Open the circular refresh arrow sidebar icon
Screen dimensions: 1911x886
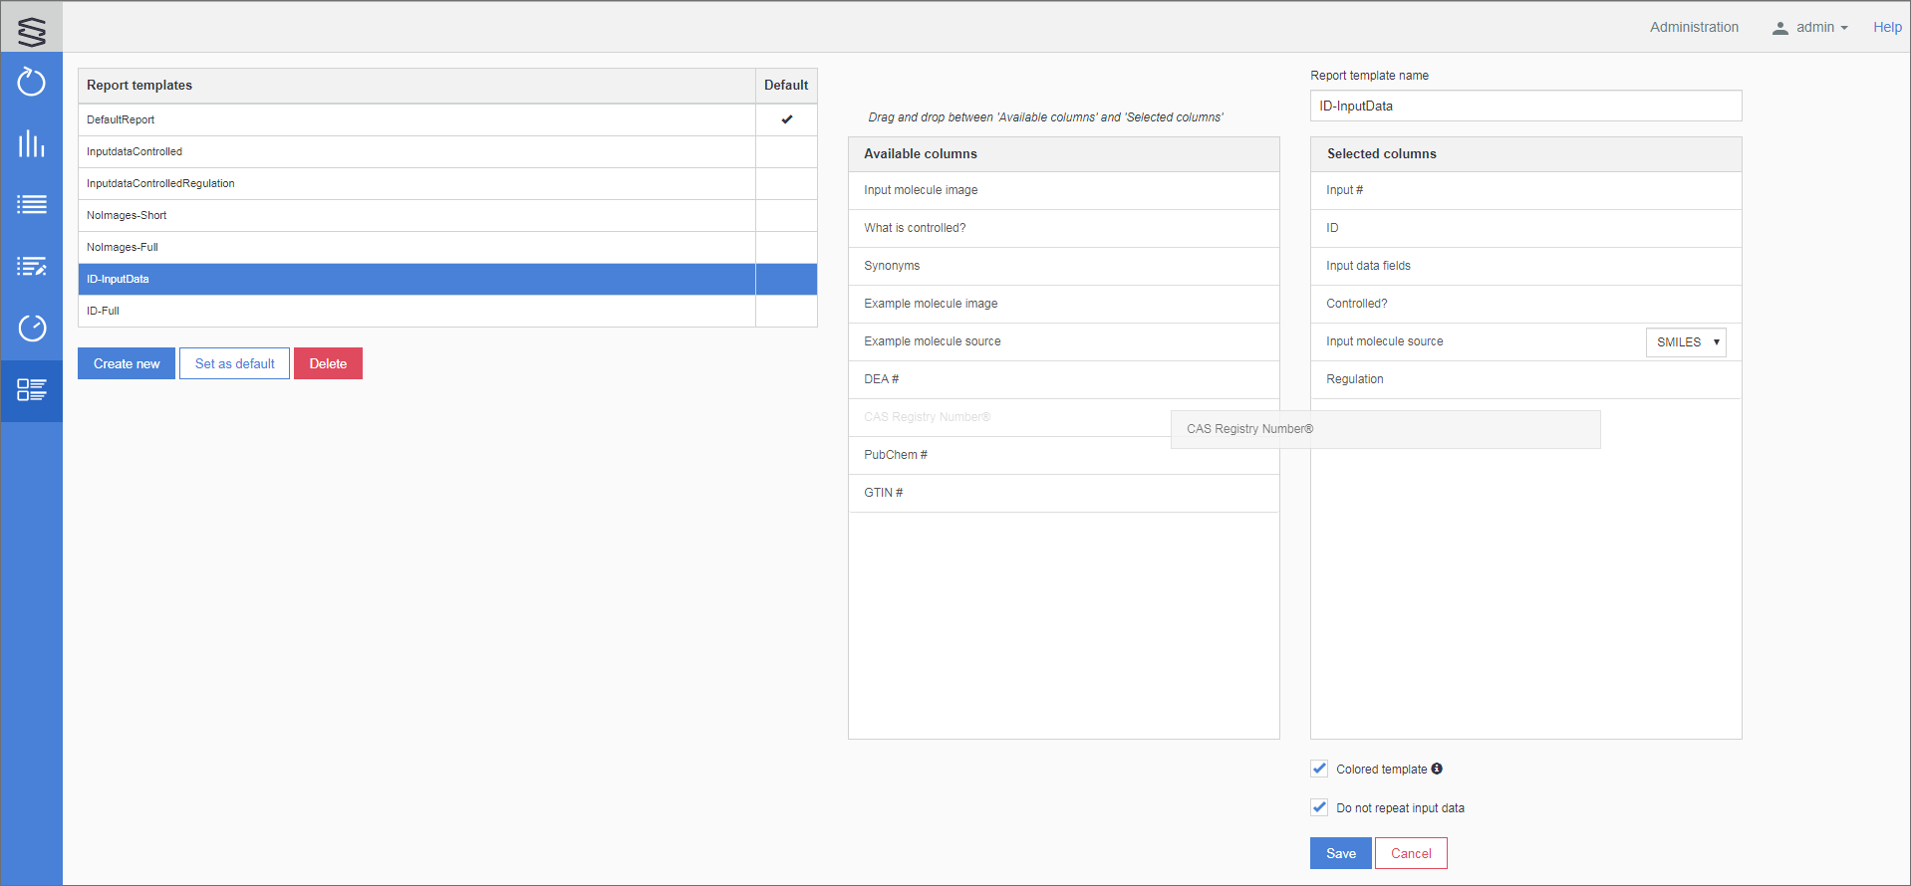coord(32,82)
